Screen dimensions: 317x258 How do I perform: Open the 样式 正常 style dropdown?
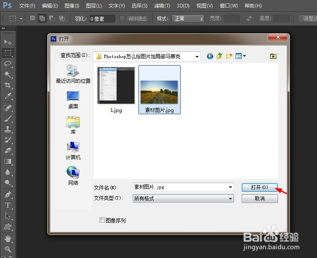188,19
